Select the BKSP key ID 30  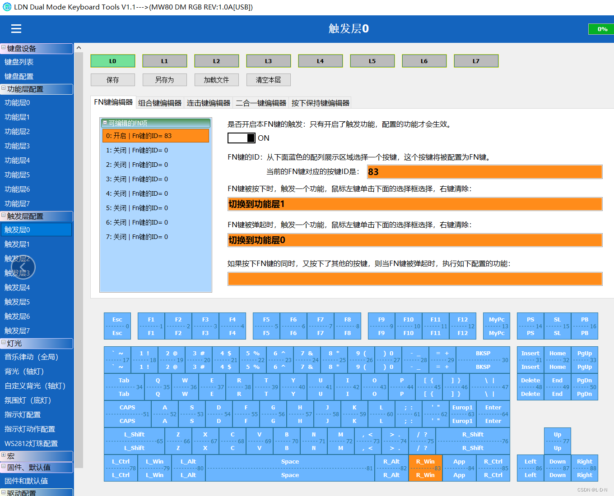point(483,360)
